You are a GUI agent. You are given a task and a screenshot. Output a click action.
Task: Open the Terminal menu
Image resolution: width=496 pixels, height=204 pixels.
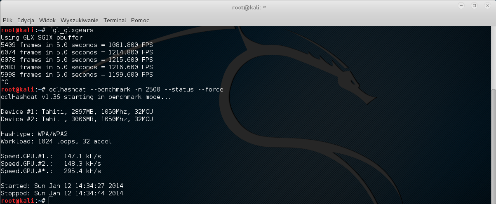pyautogui.click(x=115, y=20)
